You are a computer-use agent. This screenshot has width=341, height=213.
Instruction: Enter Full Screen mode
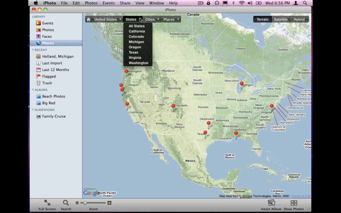pyautogui.click(x=47, y=205)
